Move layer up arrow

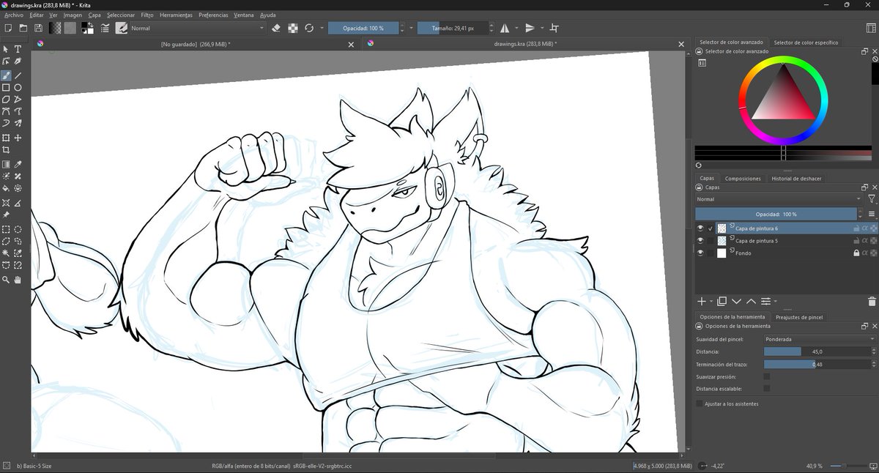pos(751,301)
